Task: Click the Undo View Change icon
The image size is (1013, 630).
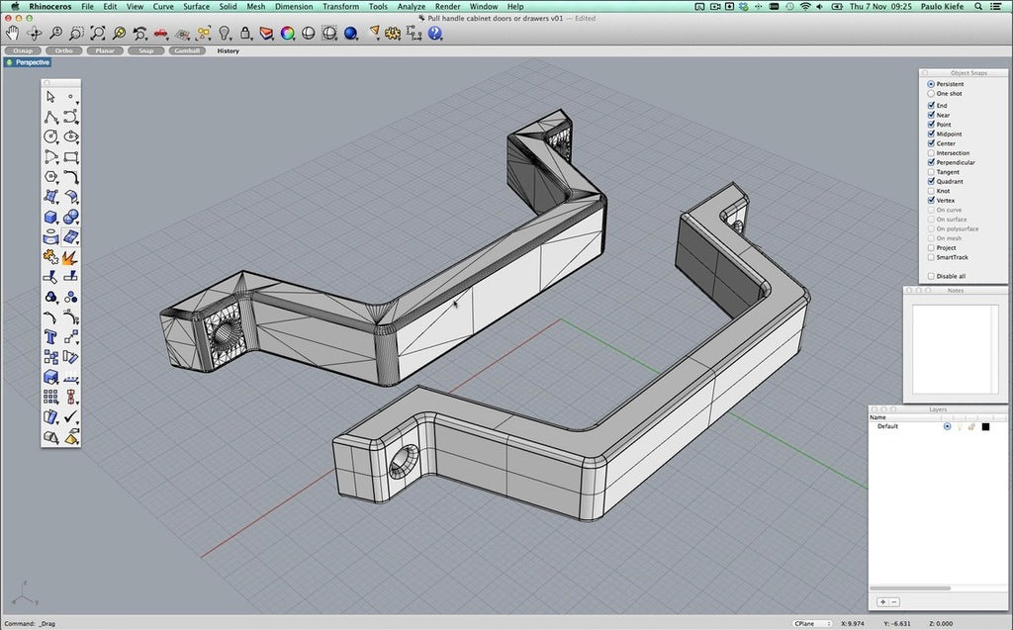Action: [139, 33]
